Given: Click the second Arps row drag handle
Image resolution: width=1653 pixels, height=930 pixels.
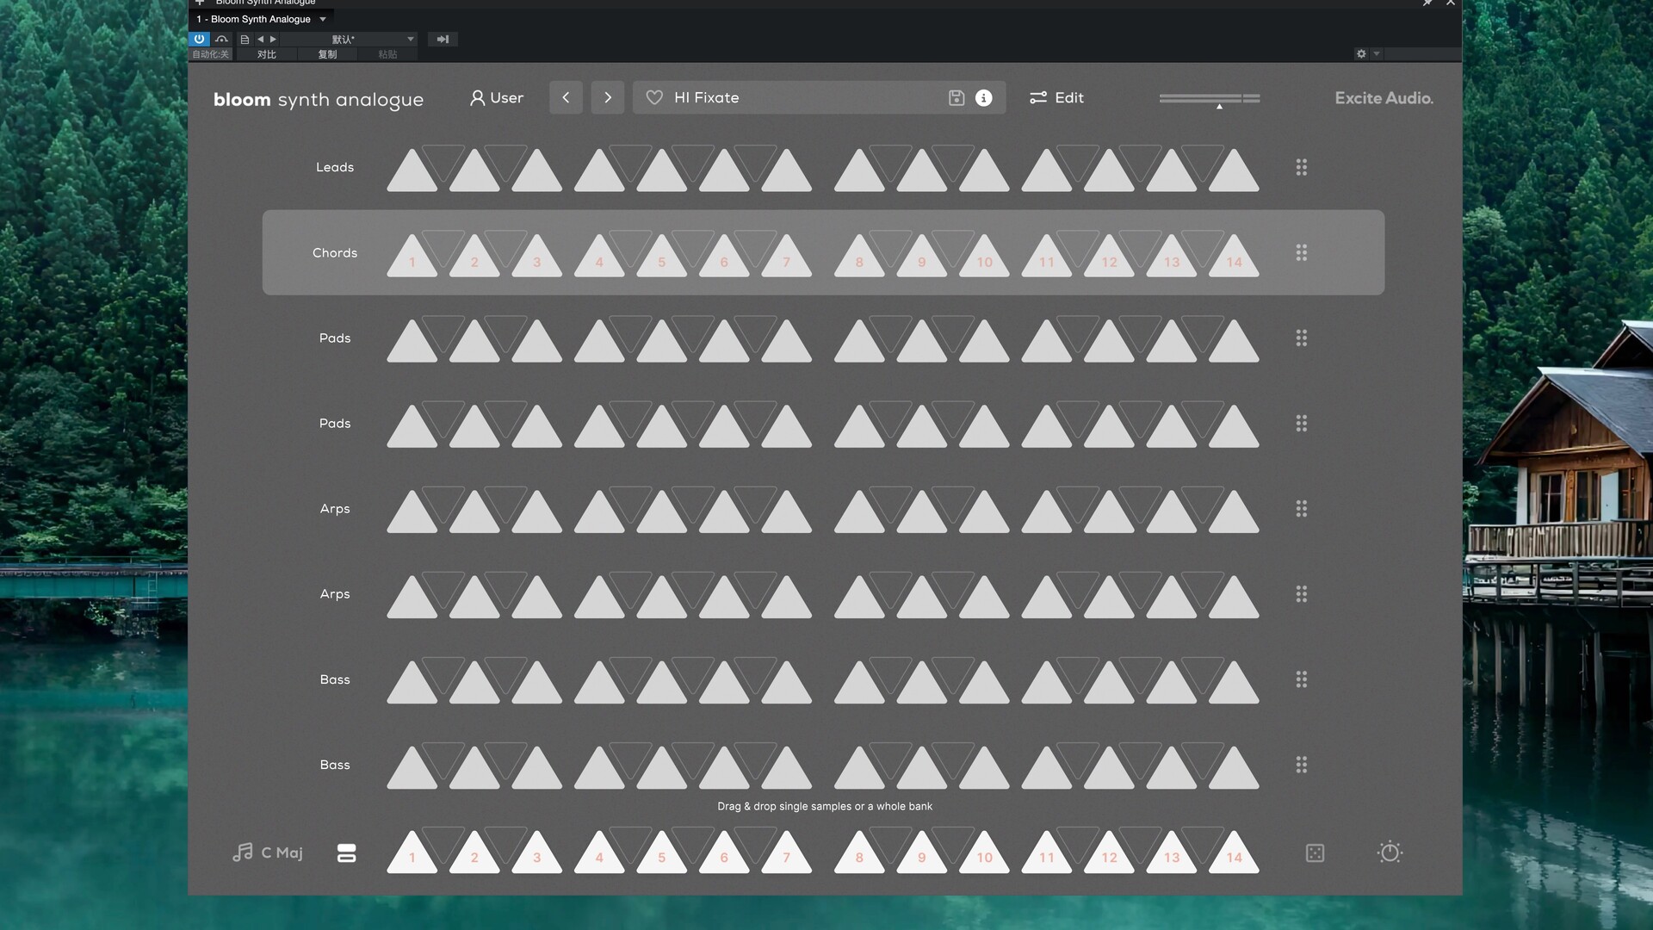Looking at the screenshot, I should [1302, 593].
